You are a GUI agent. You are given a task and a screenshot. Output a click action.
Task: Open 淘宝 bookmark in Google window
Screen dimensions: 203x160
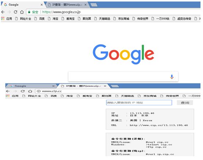click(53, 19)
